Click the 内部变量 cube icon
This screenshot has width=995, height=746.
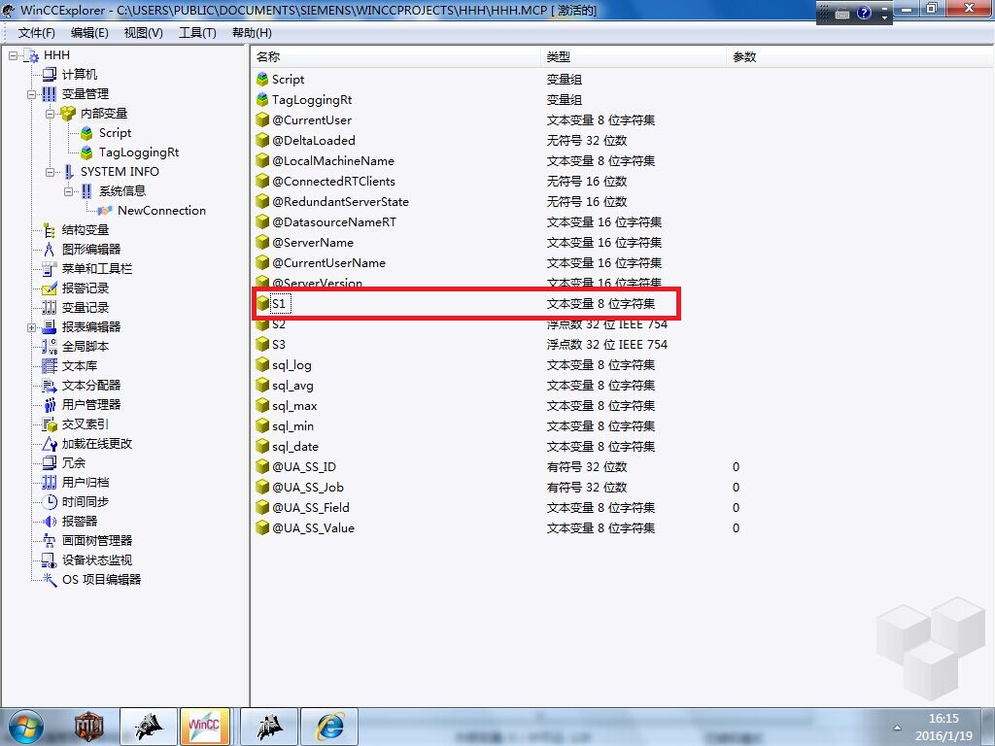pos(68,114)
